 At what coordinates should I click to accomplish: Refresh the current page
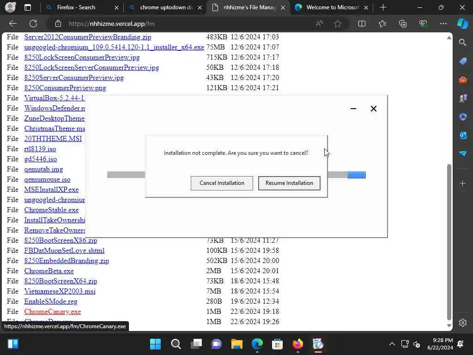click(33, 24)
